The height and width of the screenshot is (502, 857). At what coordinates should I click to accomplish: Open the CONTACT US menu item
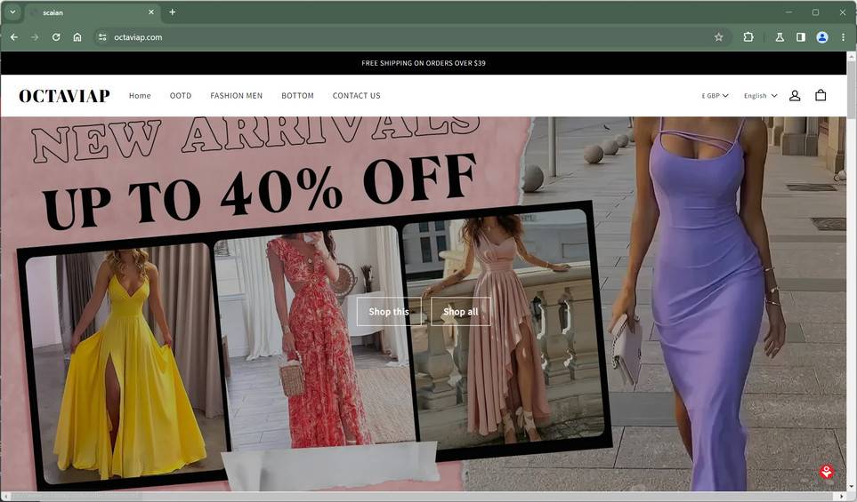[x=356, y=95]
